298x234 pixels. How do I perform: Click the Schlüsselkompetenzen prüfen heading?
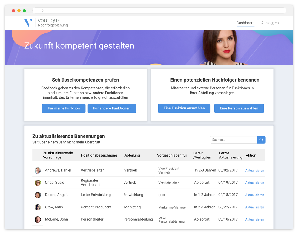pos(85,80)
